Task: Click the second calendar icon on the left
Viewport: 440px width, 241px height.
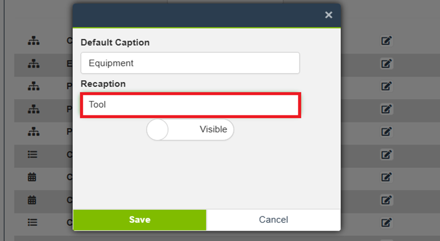Action: 32,200
